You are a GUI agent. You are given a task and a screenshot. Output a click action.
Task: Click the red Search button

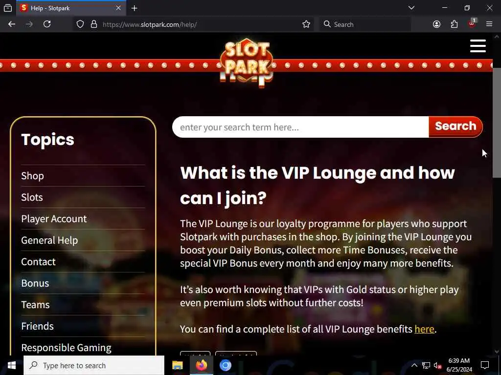(455, 126)
